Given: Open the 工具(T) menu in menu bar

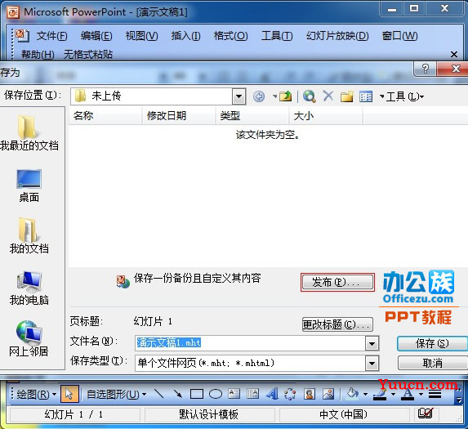Looking at the screenshot, I should (277, 36).
